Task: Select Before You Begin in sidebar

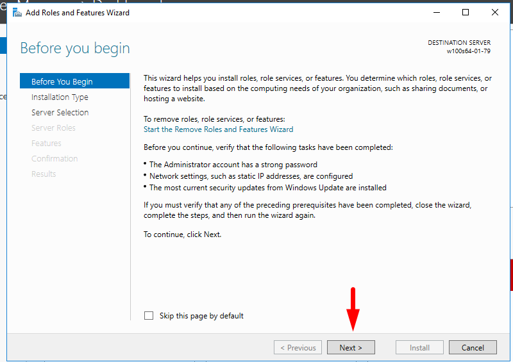Action: coord(62,81)
